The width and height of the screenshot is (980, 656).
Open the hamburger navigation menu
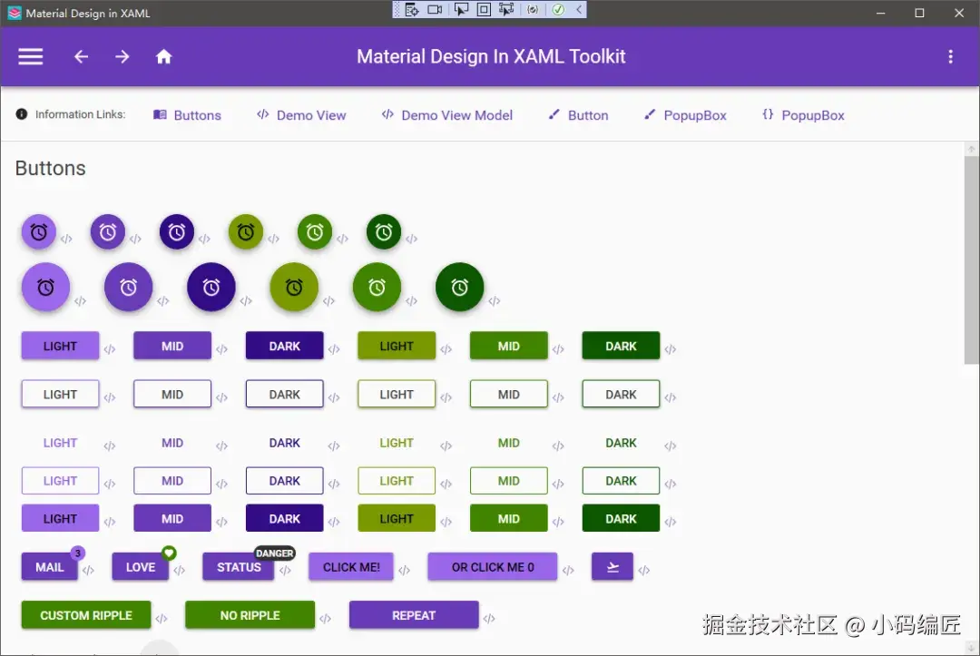[x=30, y=57]
